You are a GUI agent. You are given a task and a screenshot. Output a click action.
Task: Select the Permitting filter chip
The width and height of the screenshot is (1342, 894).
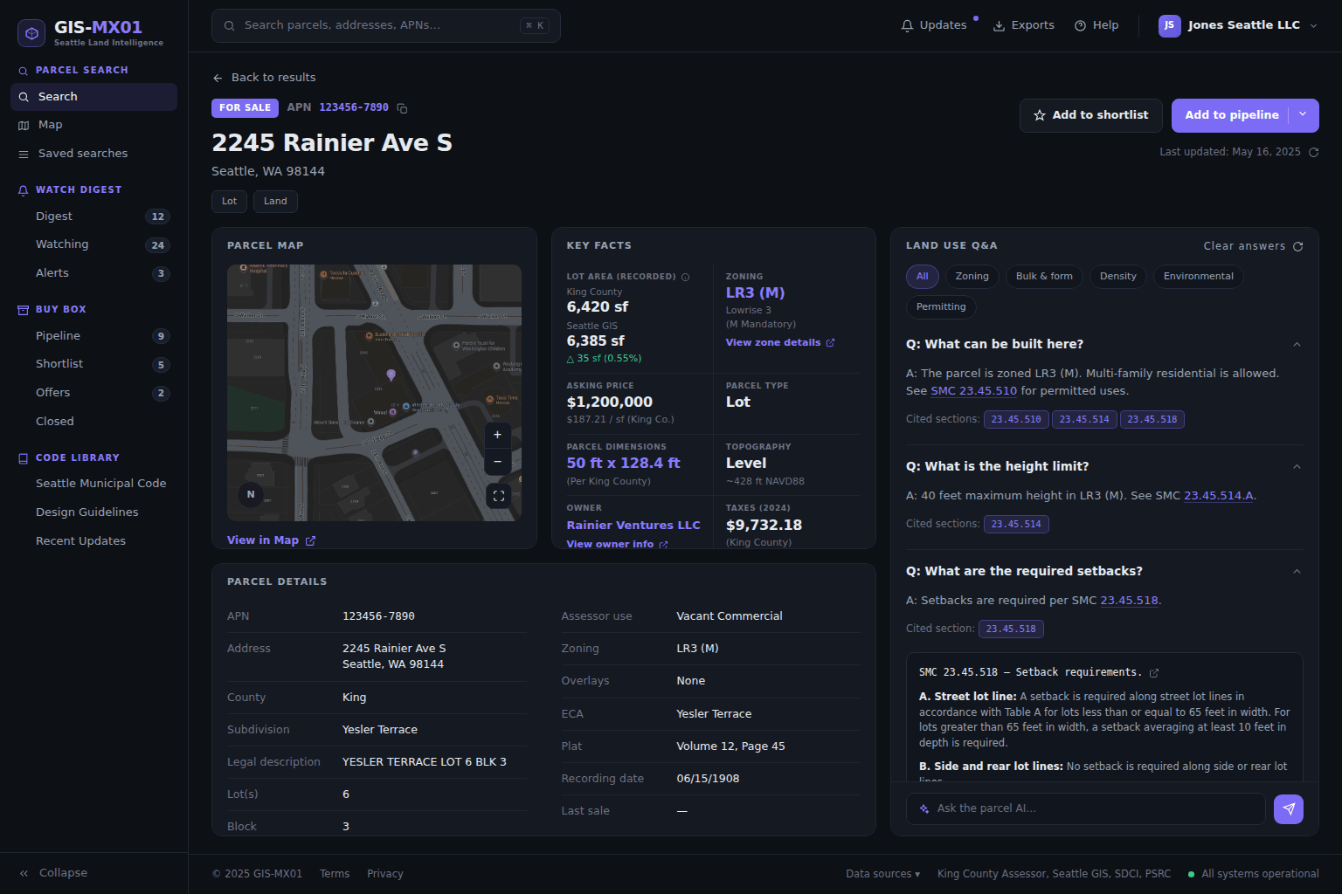coord(941,307)
